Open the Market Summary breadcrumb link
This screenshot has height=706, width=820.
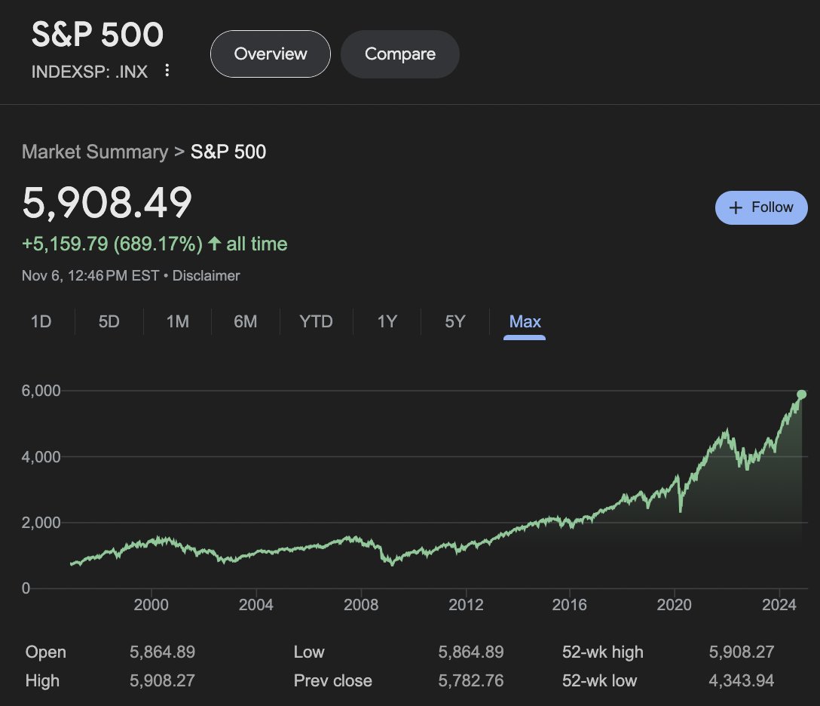click(95, 152)
